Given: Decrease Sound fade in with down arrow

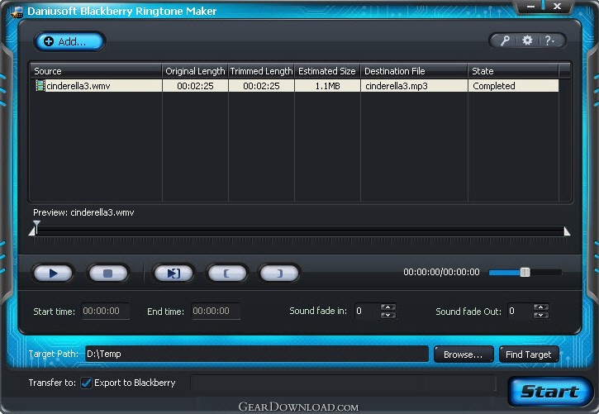Looking at the screenshot, I should [x=388, y=315].
